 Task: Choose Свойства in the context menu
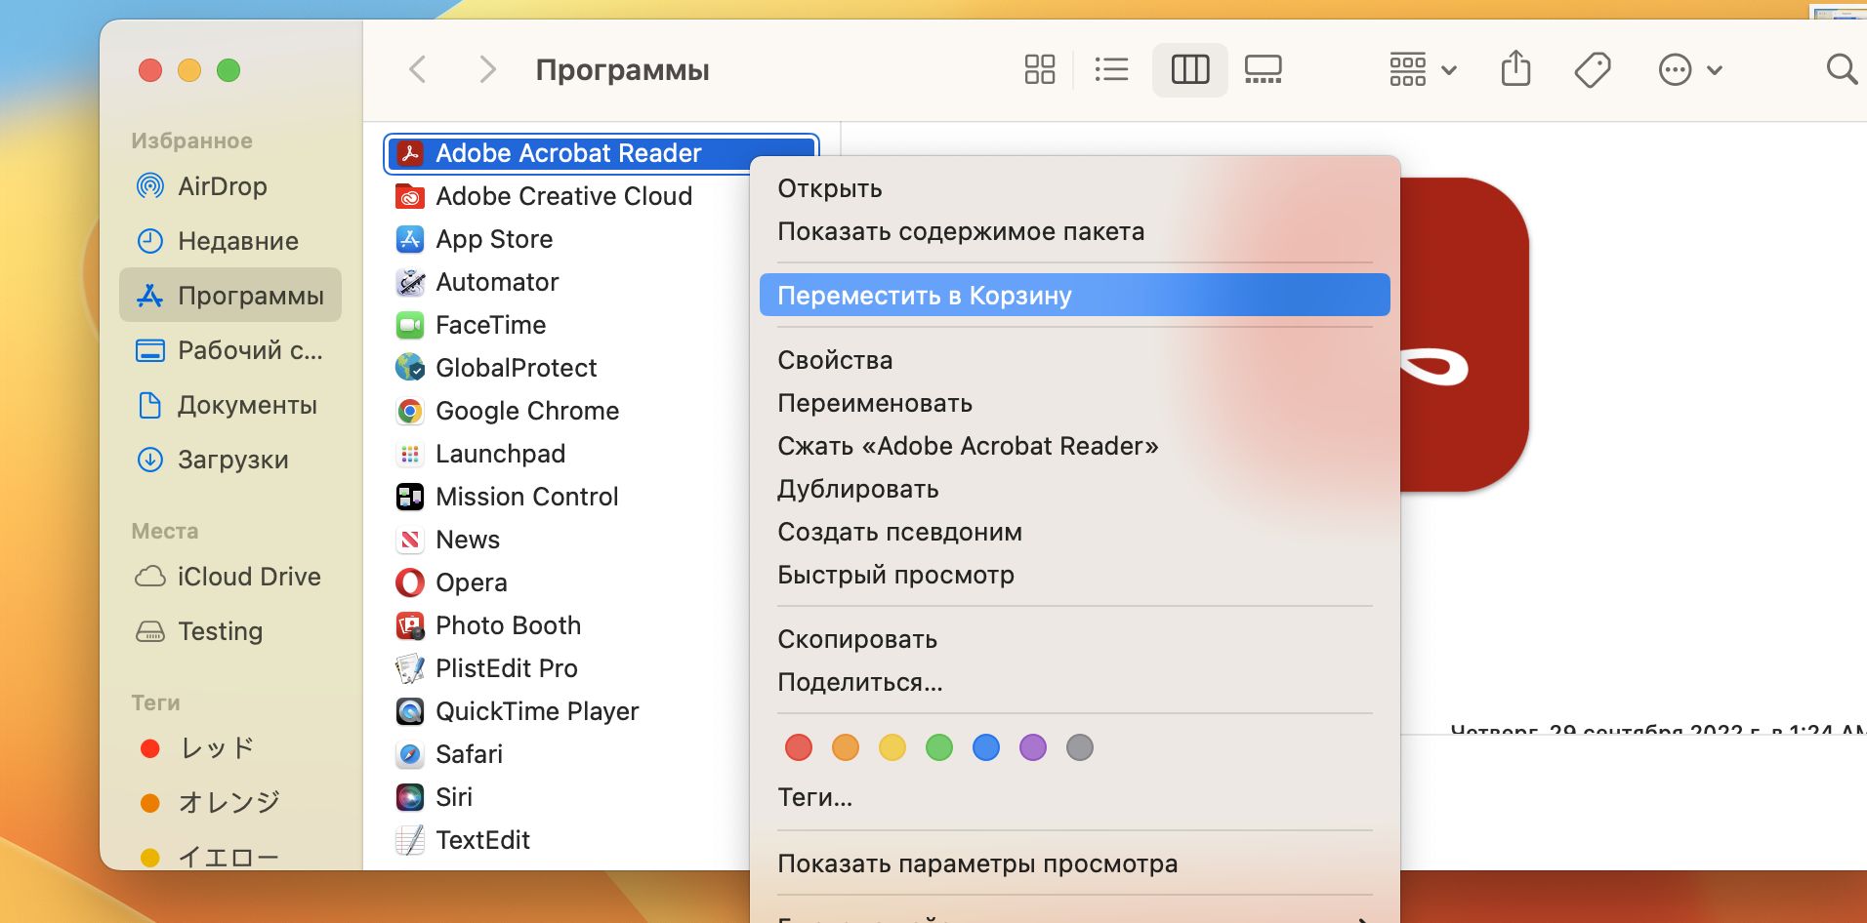[x=1074, y=360]
